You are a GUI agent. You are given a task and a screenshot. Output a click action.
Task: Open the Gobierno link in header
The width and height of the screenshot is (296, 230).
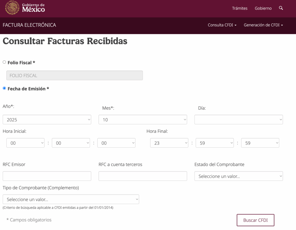tap(263, 8)
